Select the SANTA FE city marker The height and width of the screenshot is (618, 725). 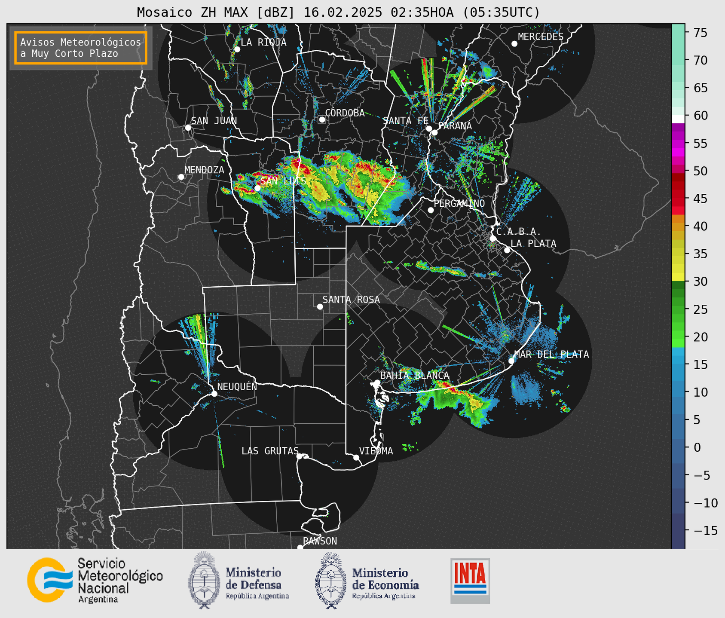[429, 128]
